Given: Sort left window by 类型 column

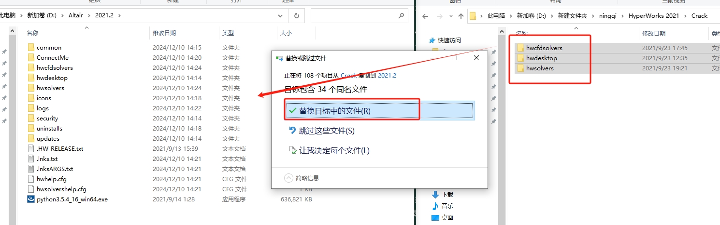Looking at the screenshot, I should [228, 33].
